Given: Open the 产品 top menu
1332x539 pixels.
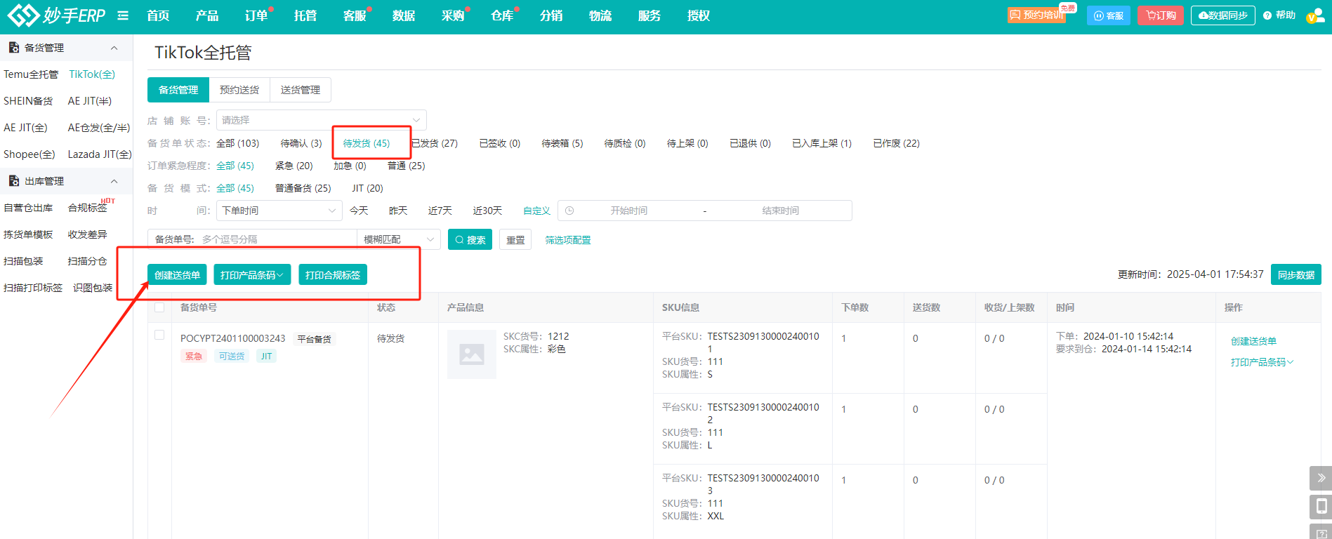Looking at the screenshot, I should coord(207,15).
